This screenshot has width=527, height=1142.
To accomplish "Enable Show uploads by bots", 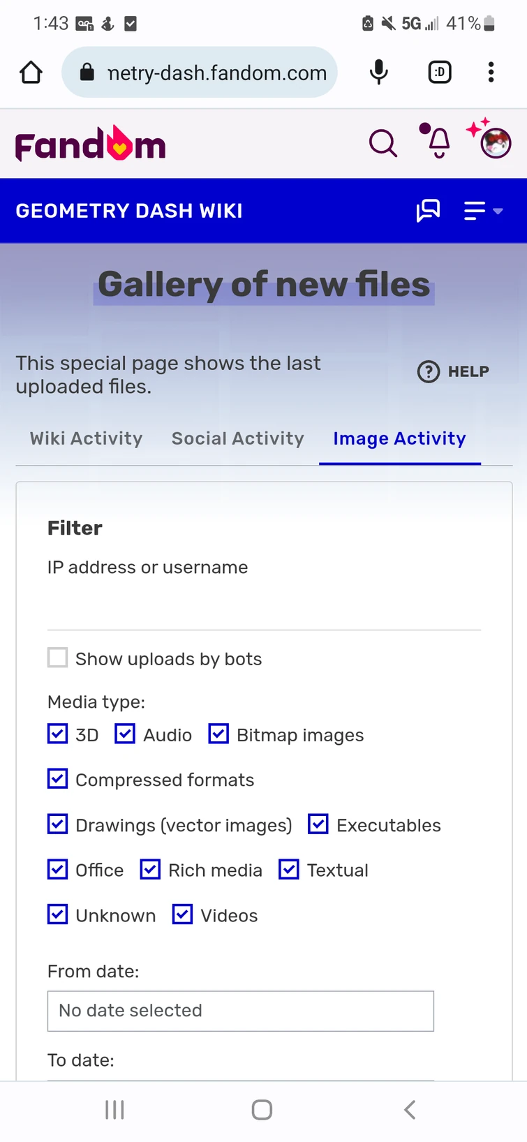I will click(57, 657).
